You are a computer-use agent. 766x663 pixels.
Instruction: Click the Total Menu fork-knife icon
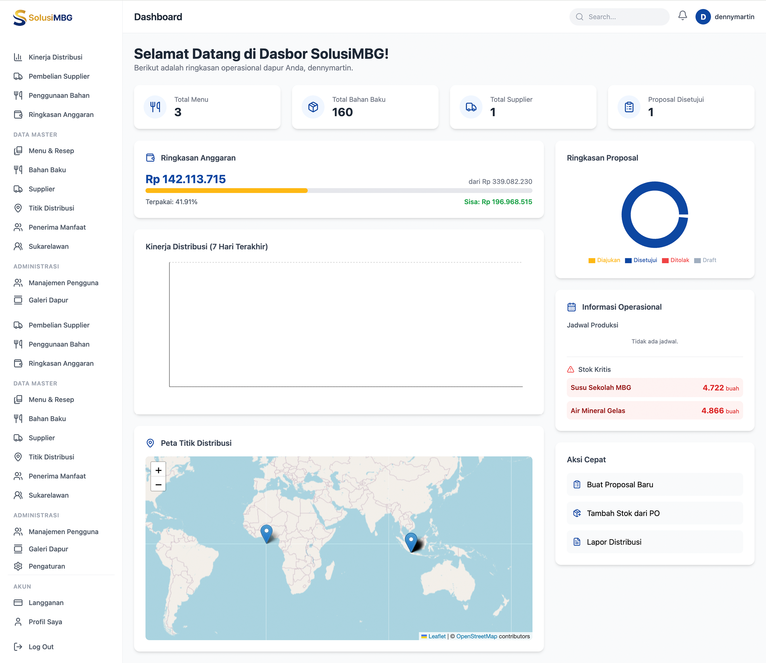(x=155, y=107)
